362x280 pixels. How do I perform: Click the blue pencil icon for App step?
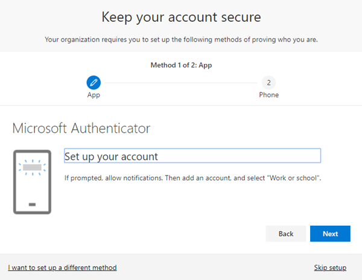coord(94,82)
